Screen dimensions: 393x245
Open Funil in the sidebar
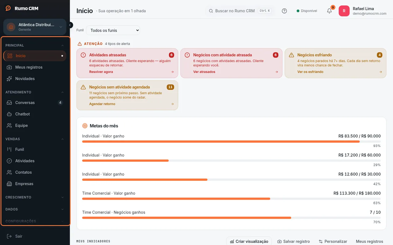click(35, 149)
